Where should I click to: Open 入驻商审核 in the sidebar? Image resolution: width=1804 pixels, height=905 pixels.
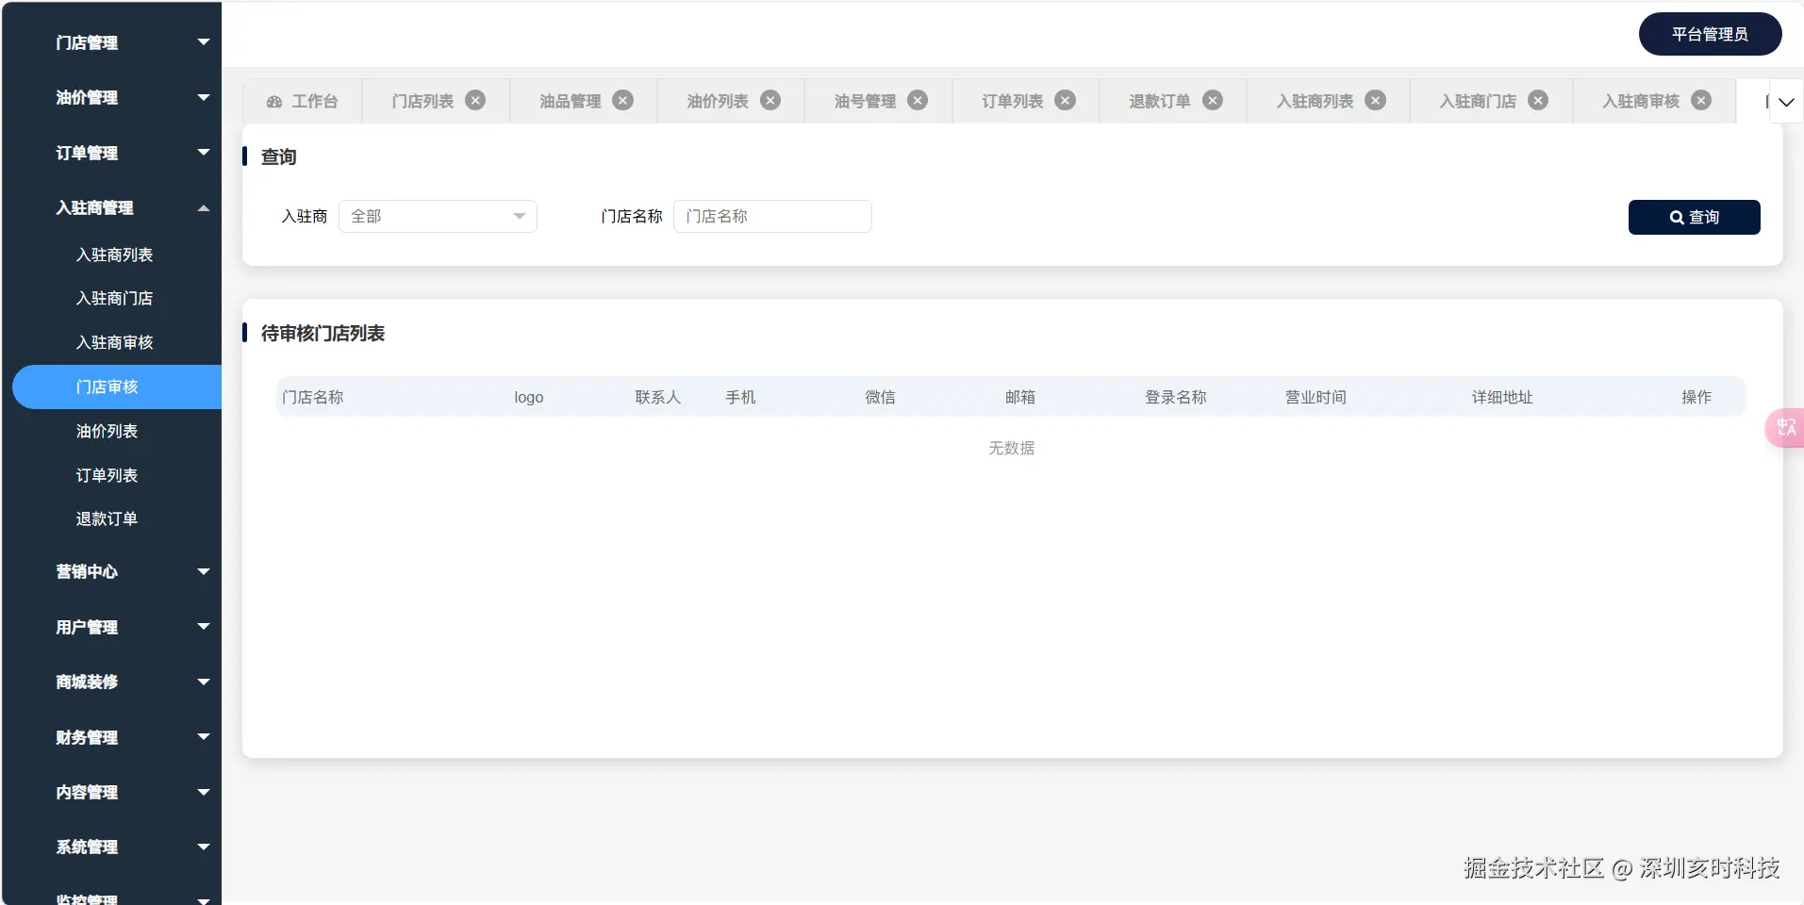pyautogui.click(x=114, y=342)
